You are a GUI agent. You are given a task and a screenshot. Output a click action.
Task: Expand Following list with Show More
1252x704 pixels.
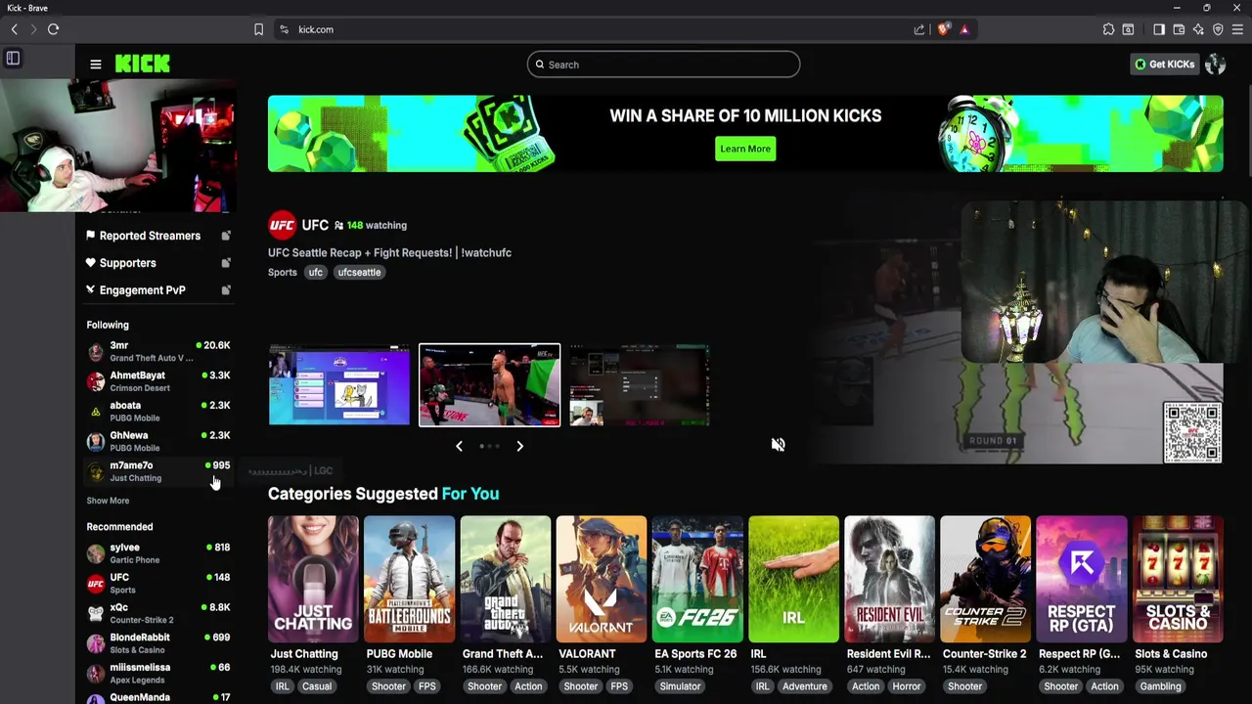click(108, 501)
